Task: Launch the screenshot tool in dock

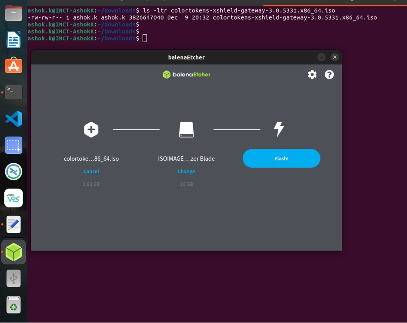Action: (13, 145)
